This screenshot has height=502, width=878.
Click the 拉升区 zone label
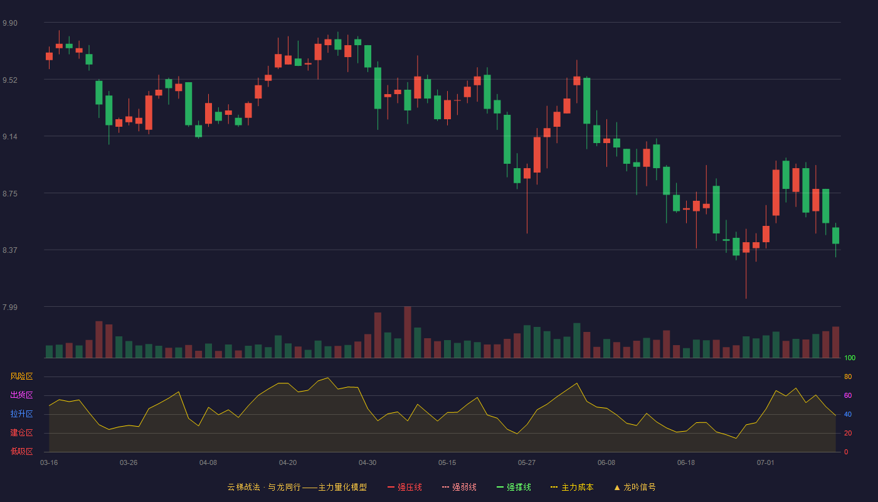[x=21, y=414]
